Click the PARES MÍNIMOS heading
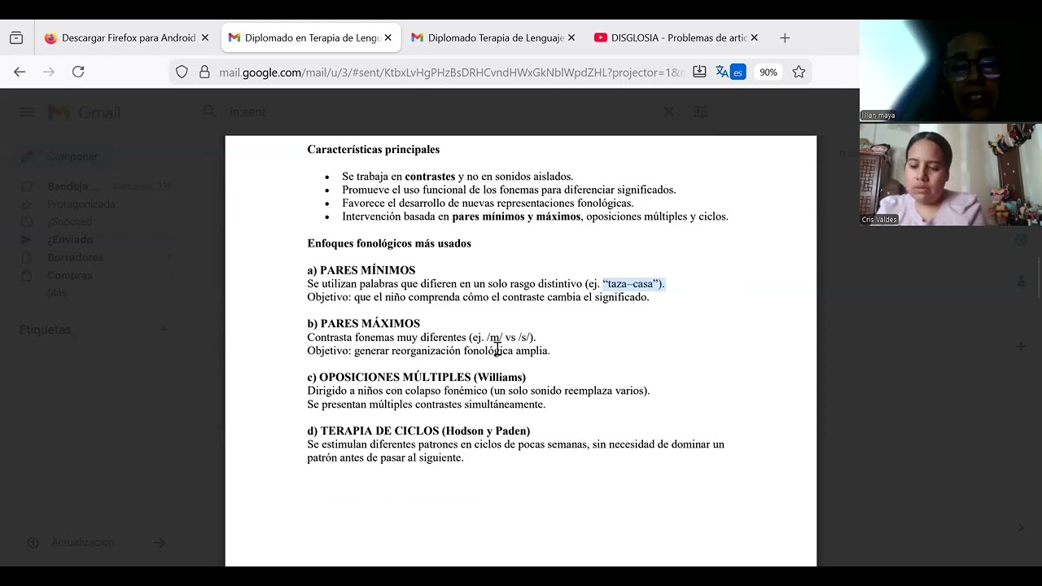Screen dimensions: 1042x586 click(361, 270)
